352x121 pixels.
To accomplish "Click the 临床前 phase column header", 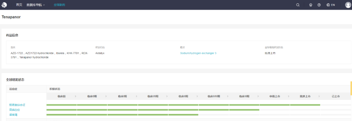I will [x=62, y=96].
